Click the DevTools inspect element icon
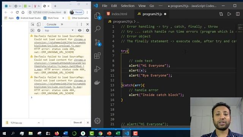Screen dimensions: 243x137 point(33,24)
